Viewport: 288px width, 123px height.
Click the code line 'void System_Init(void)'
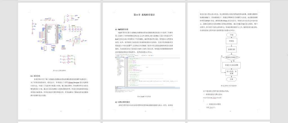click(212, 98)
